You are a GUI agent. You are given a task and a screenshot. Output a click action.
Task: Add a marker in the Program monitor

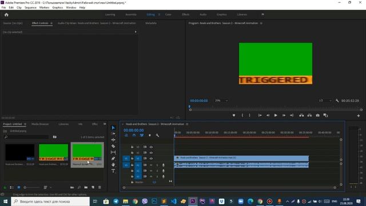click(x=234, y=116)
